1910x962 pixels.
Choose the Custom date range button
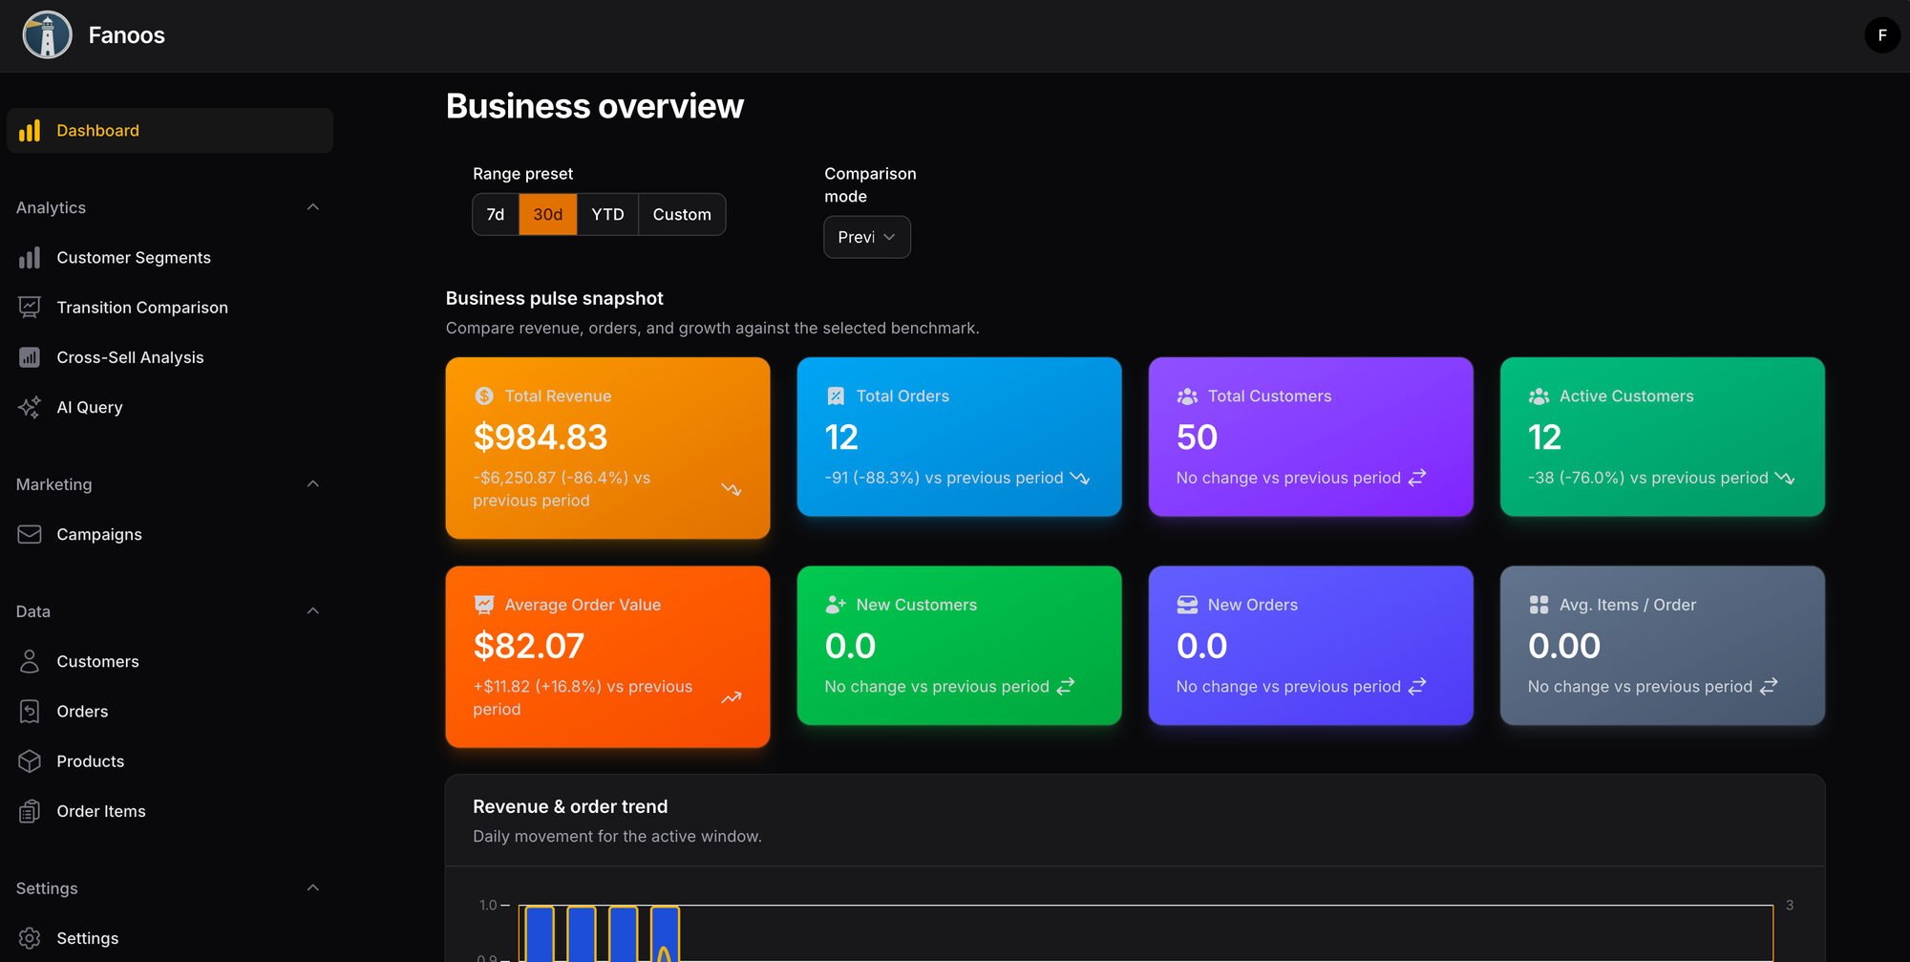pos(682,214)
